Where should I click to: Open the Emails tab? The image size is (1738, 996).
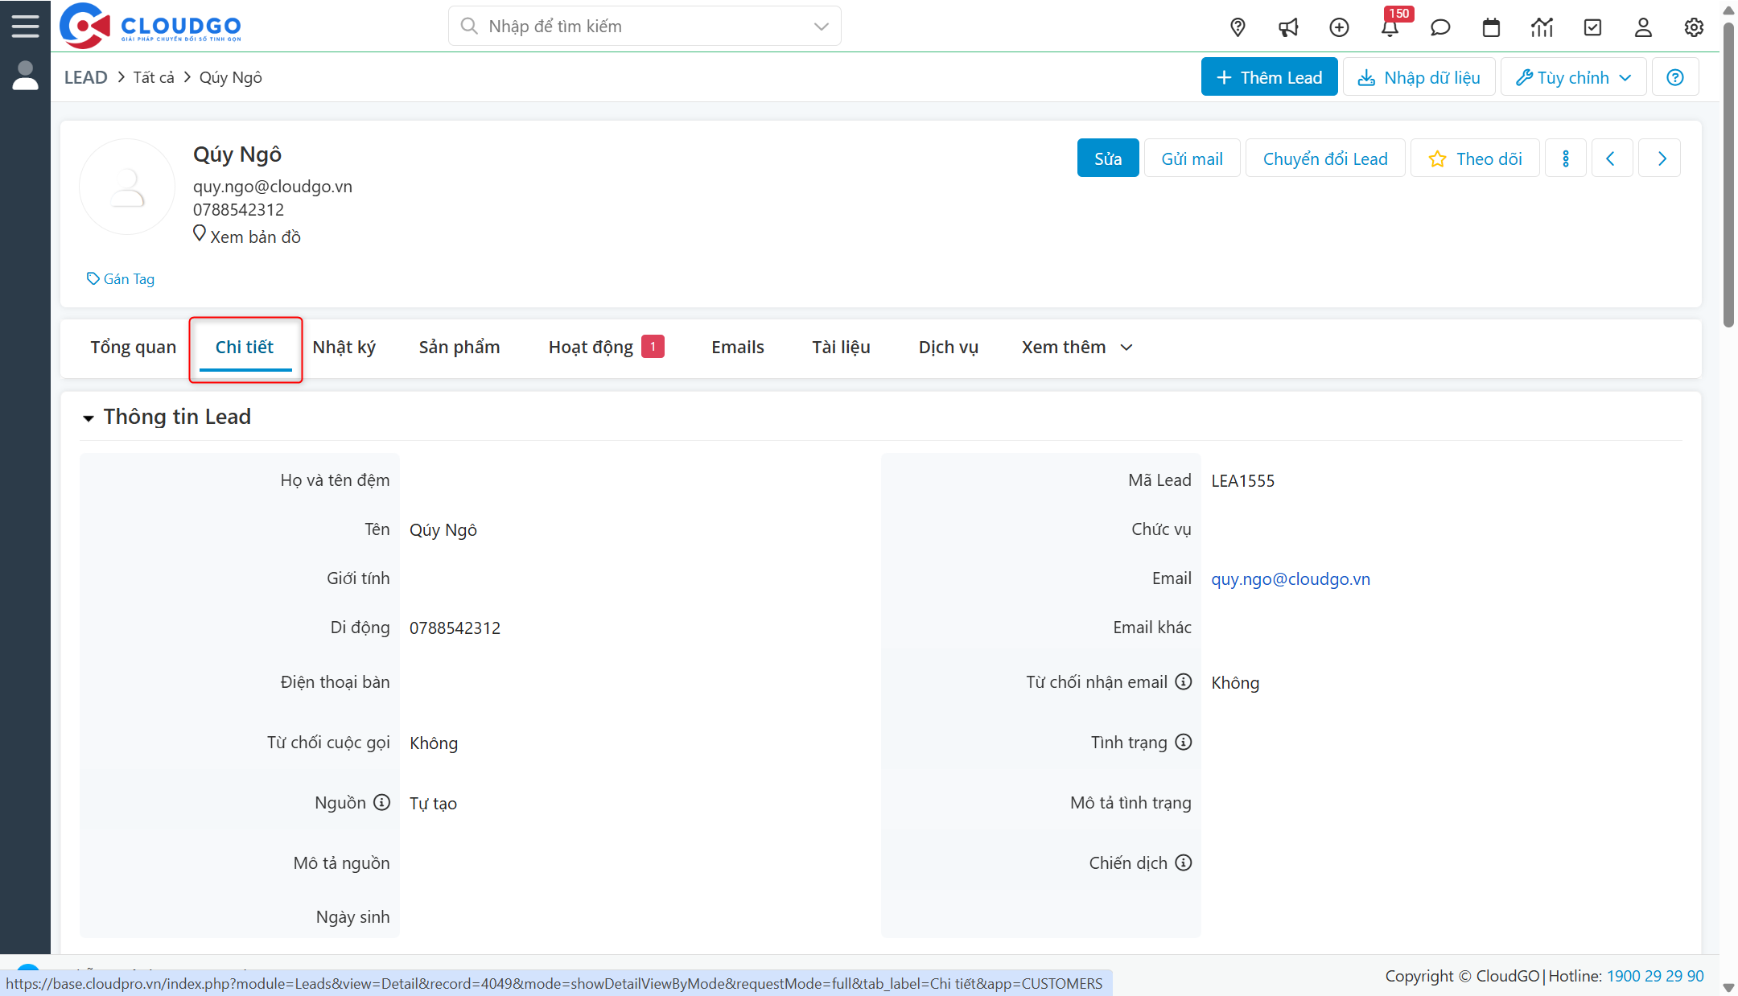point(737,347)
